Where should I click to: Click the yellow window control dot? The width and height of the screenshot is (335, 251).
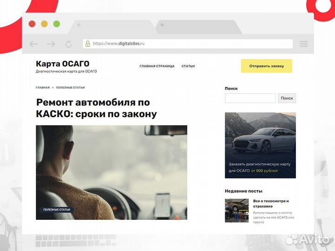(44, 24)
